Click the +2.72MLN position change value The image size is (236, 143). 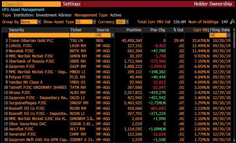pyautogui.click(x=157, y=103)
